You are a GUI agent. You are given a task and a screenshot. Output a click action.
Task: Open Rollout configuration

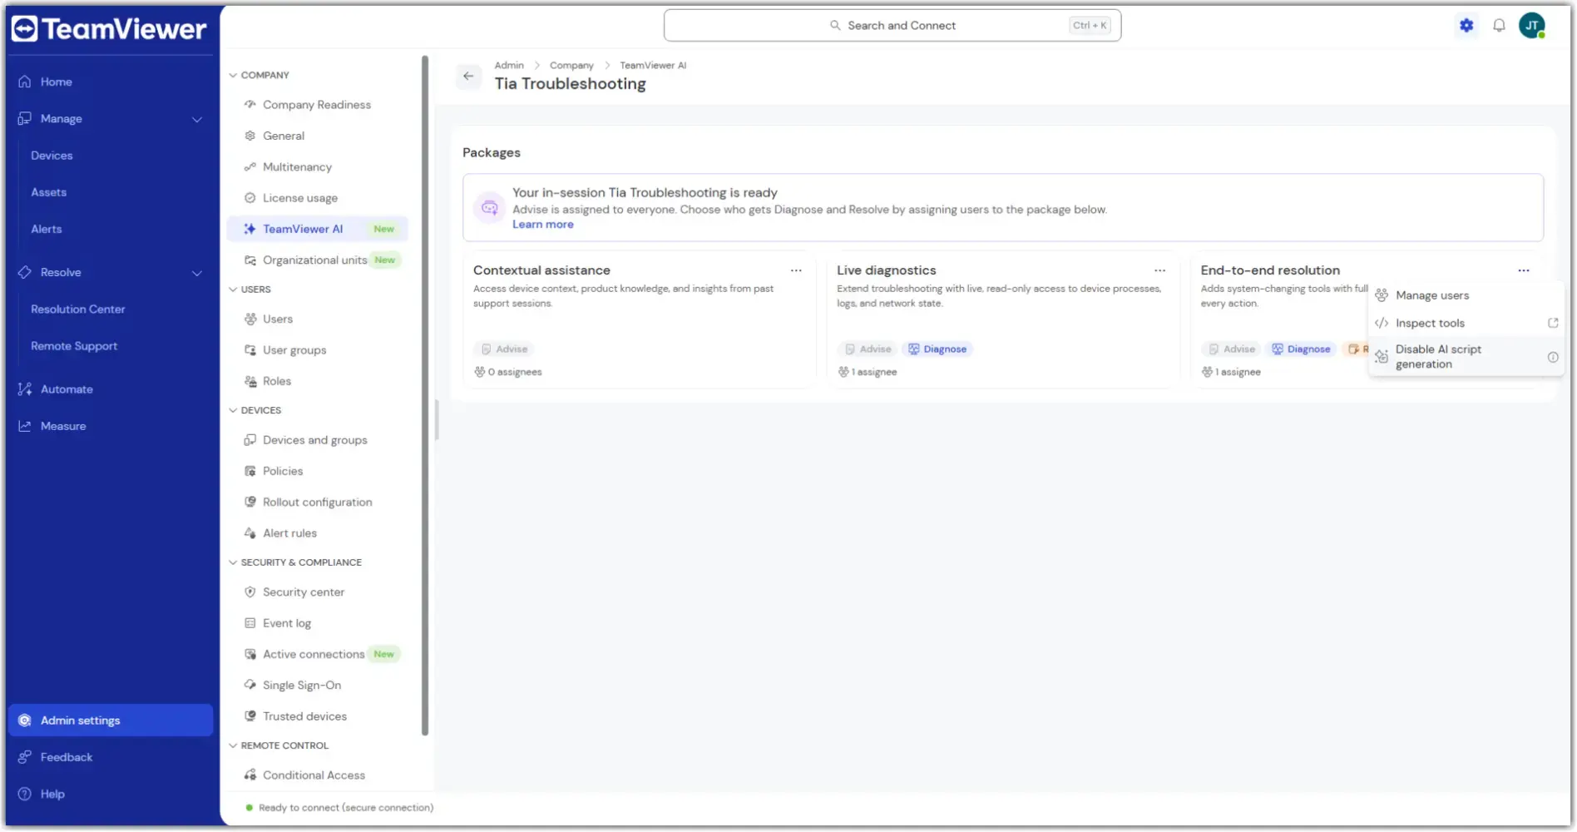[318, 503]
